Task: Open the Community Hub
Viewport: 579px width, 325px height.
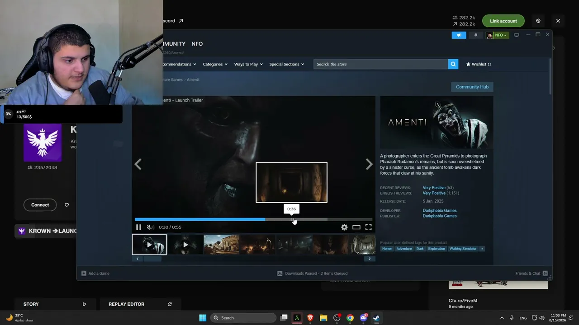Action: [472, 87]
